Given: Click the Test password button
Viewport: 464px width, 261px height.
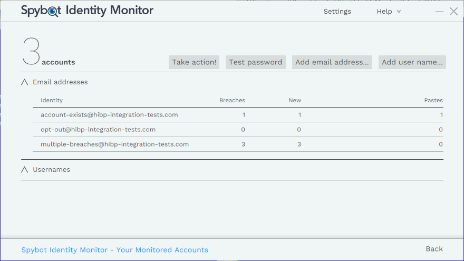Looking at the screenshot, I should pyautogui.click(x=256, y=62).
